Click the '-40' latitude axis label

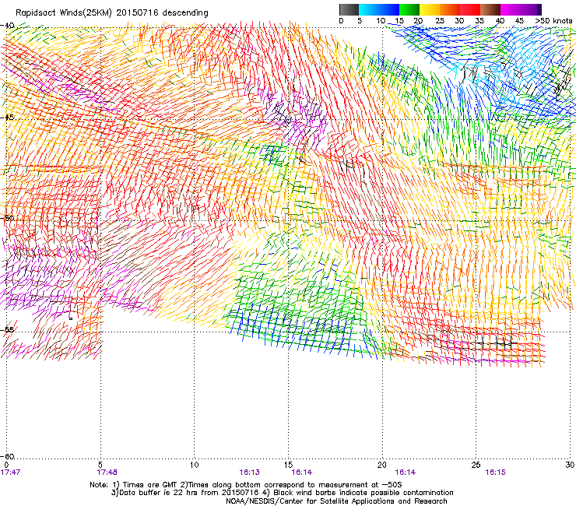coord(7,26)
